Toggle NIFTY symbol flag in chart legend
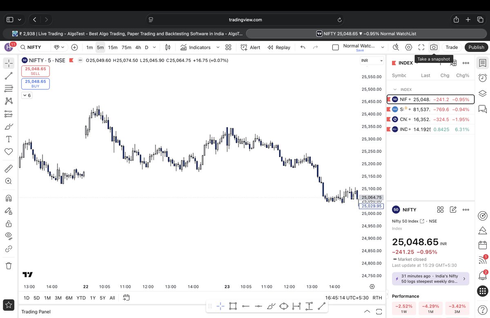Image resolution: width=490 pixels, height=318 pixels. (71, 60)
